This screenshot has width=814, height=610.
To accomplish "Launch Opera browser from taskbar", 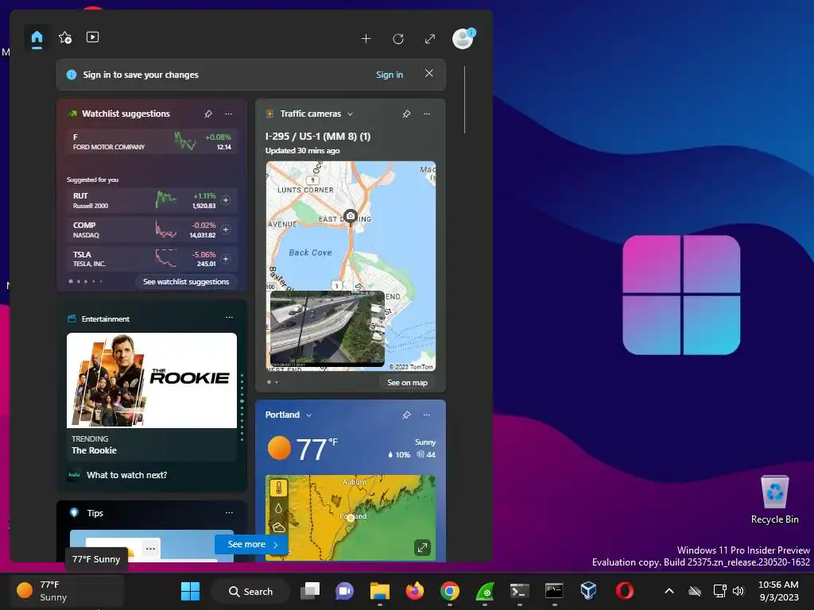I will point(624,591).
